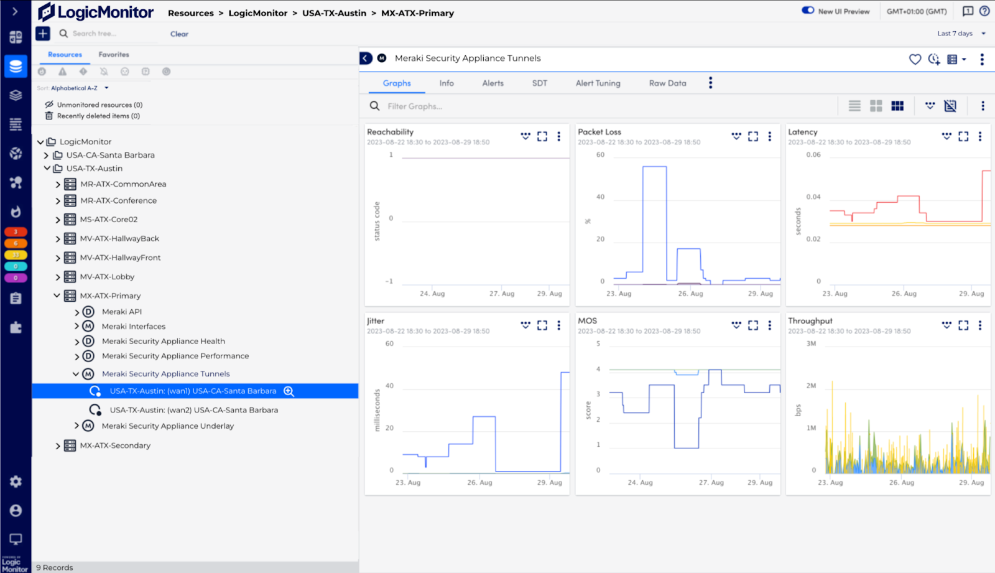
Task: Clear the resource tree search
Action: click(178, 34)
